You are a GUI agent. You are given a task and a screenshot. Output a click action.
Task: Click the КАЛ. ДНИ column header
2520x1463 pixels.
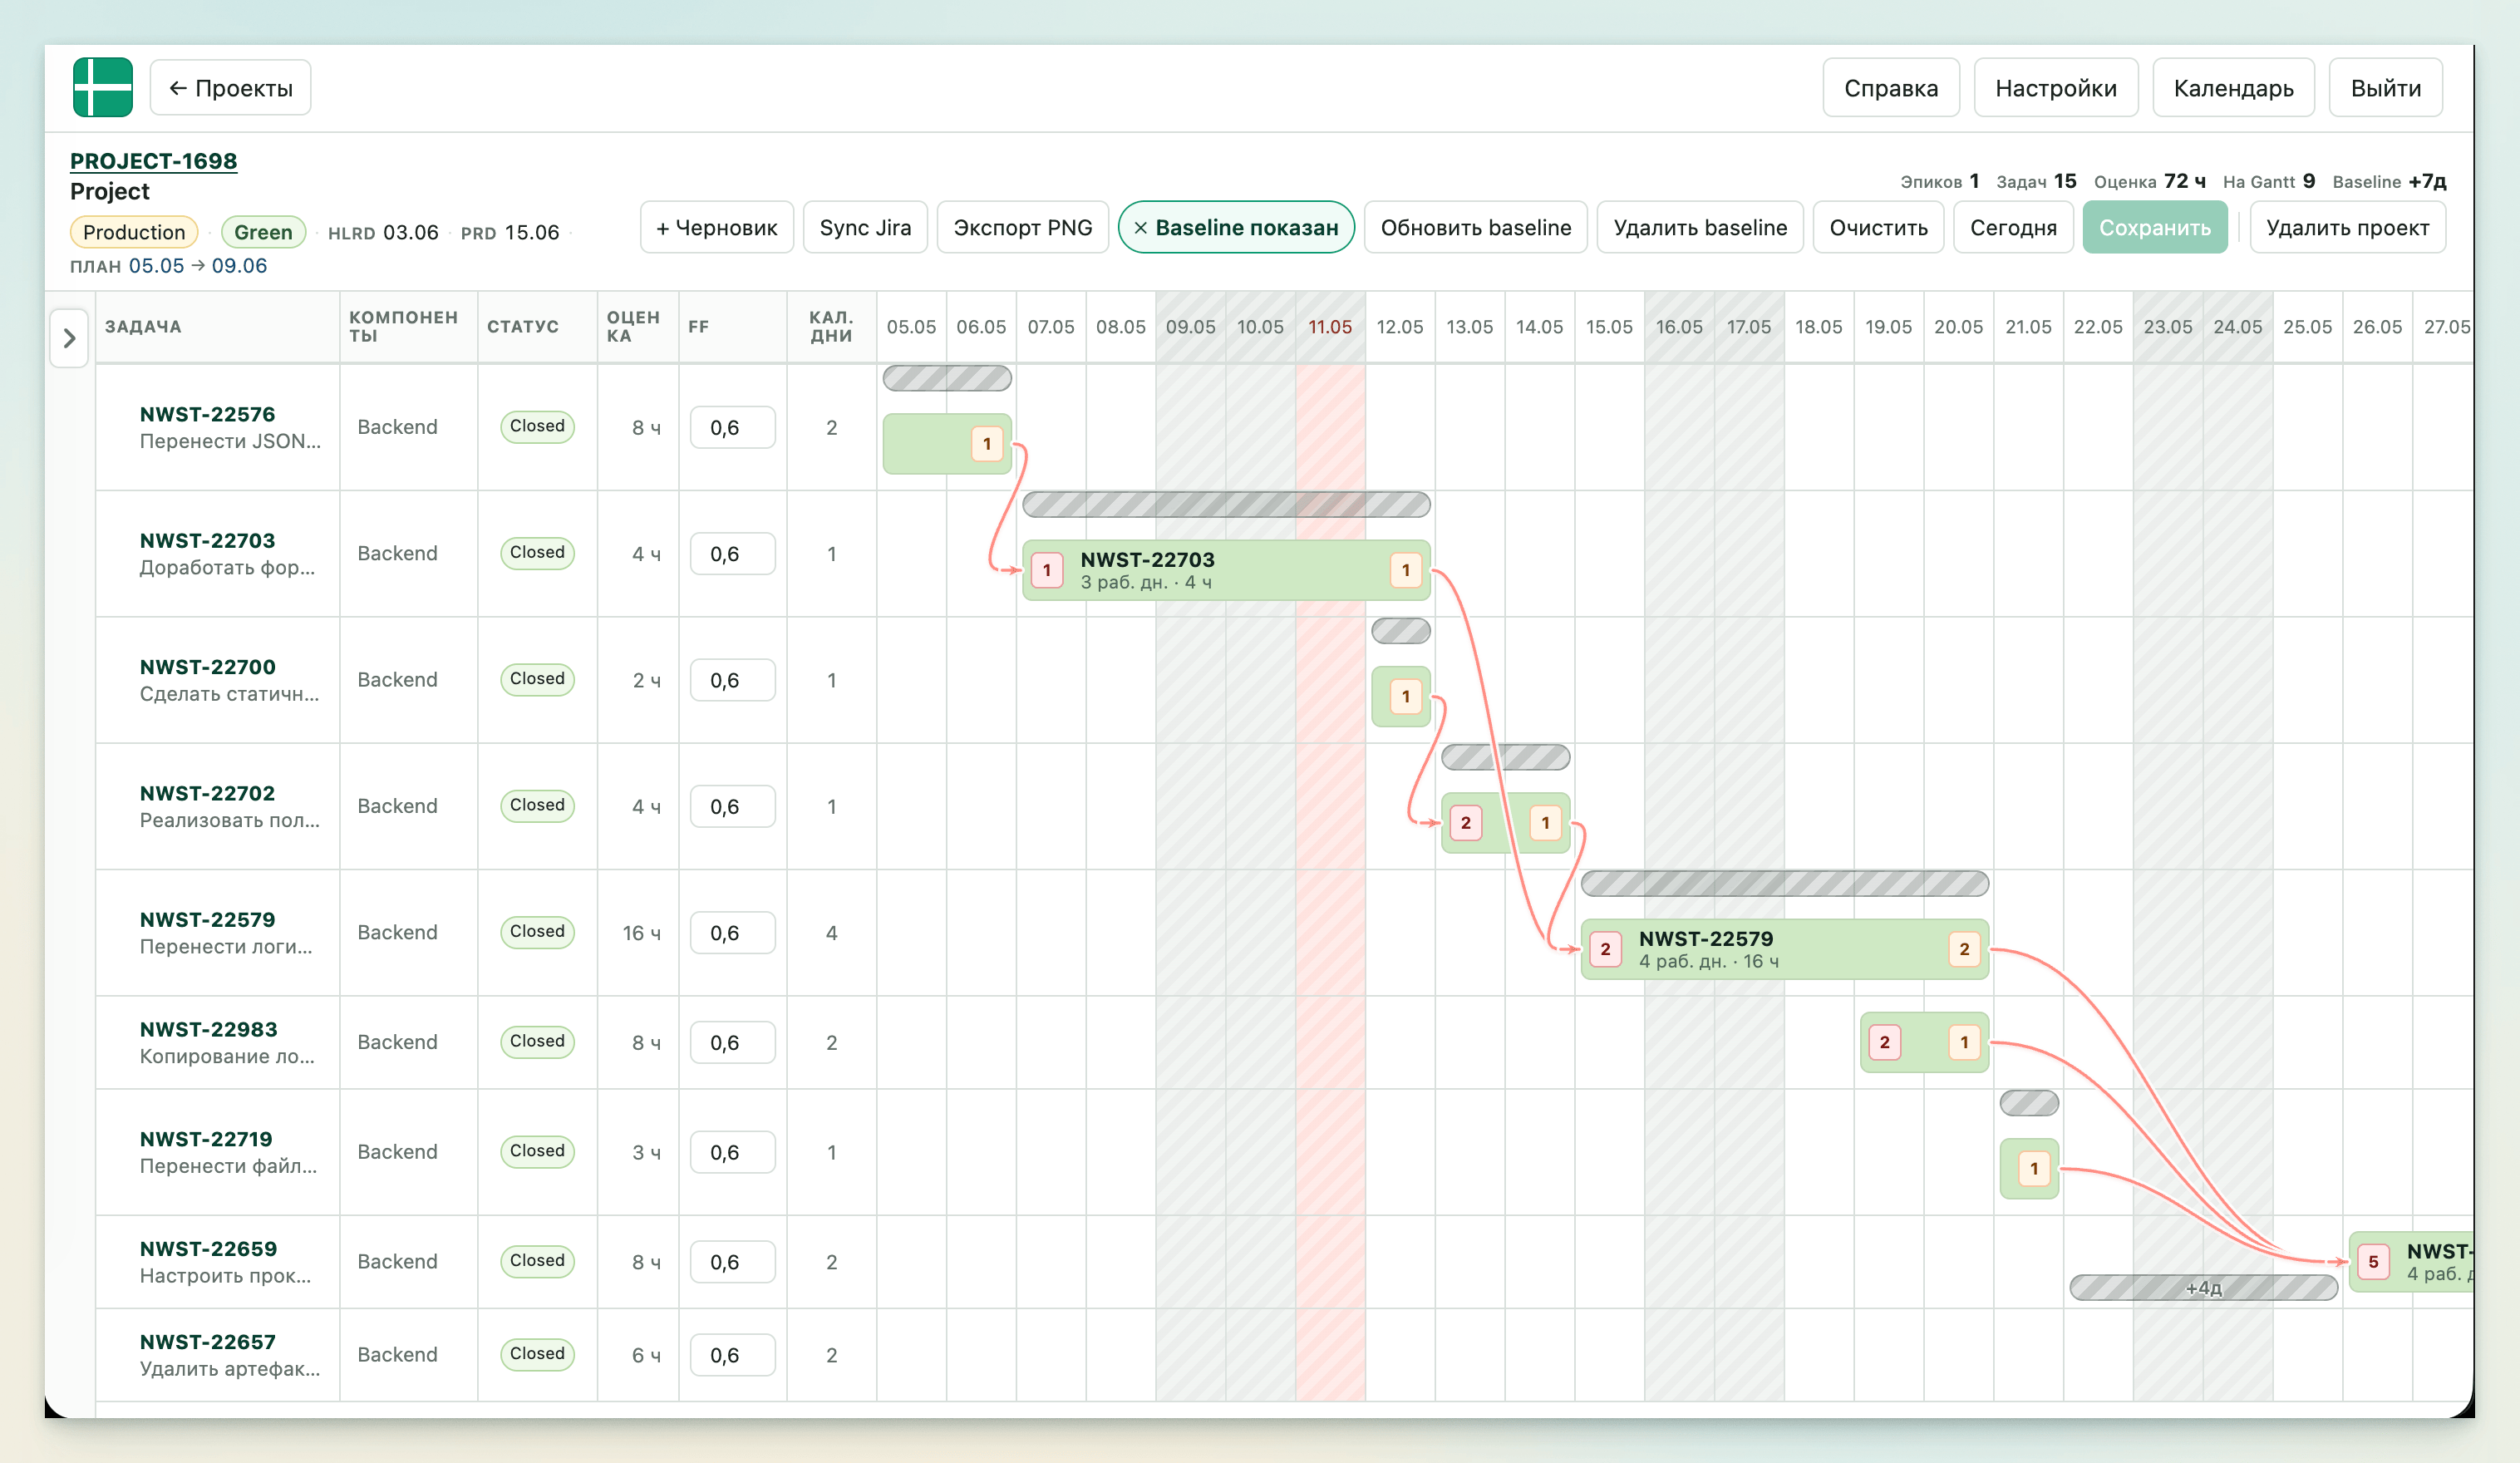pos(831,327)
